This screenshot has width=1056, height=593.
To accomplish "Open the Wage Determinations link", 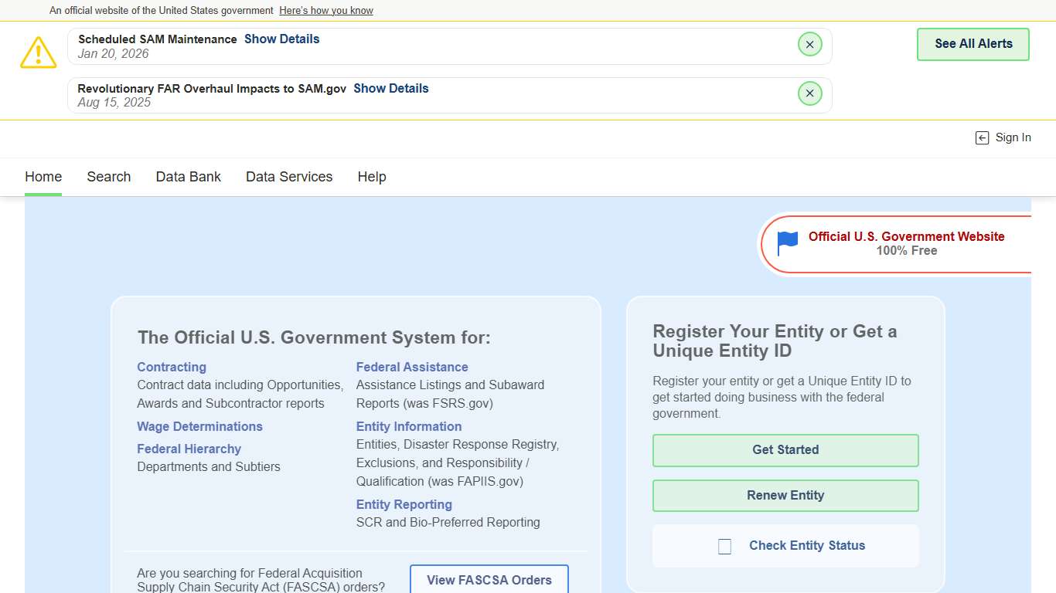I will 199,426.
